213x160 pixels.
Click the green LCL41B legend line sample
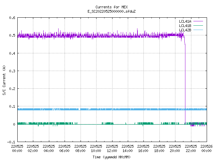pyautogui.click(x=198, y=26)
